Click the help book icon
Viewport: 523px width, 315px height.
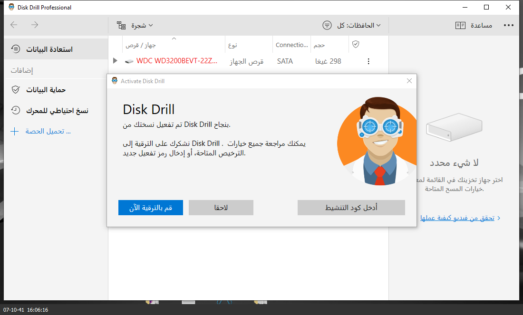coord(460,25)
